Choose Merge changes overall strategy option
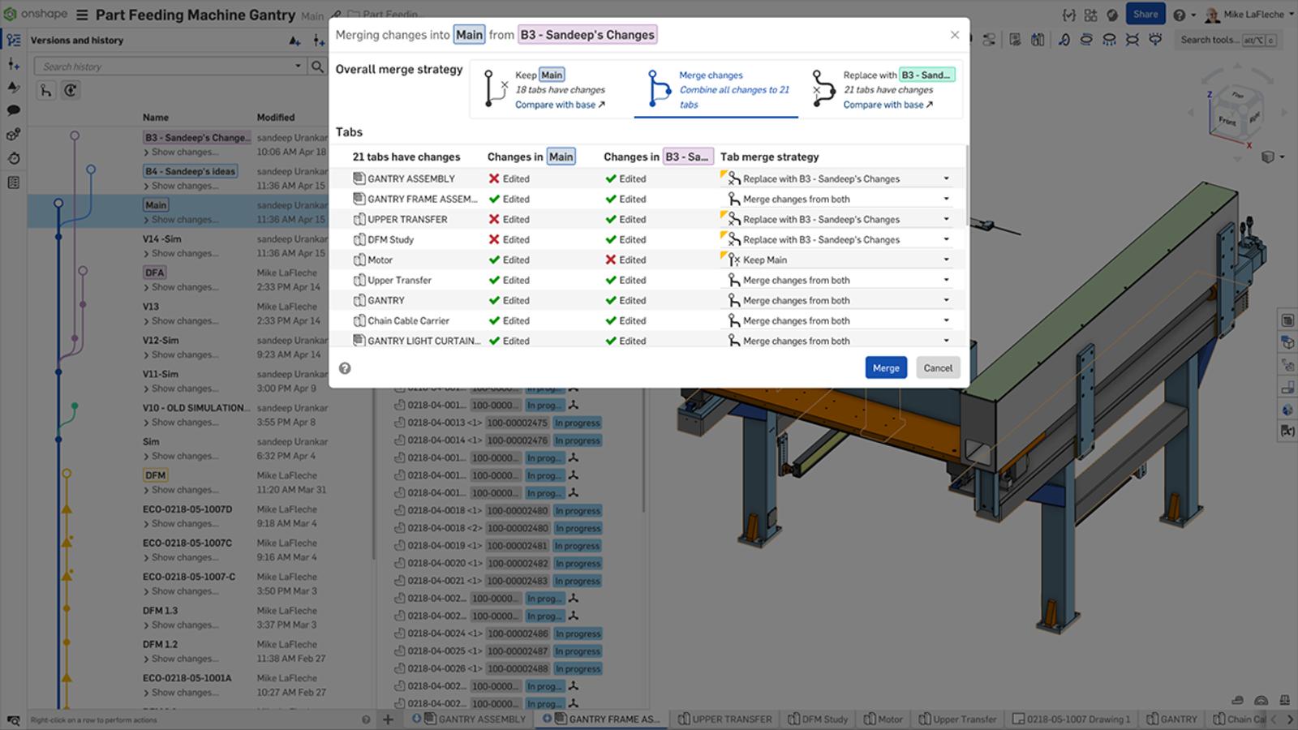 (716, 88)
